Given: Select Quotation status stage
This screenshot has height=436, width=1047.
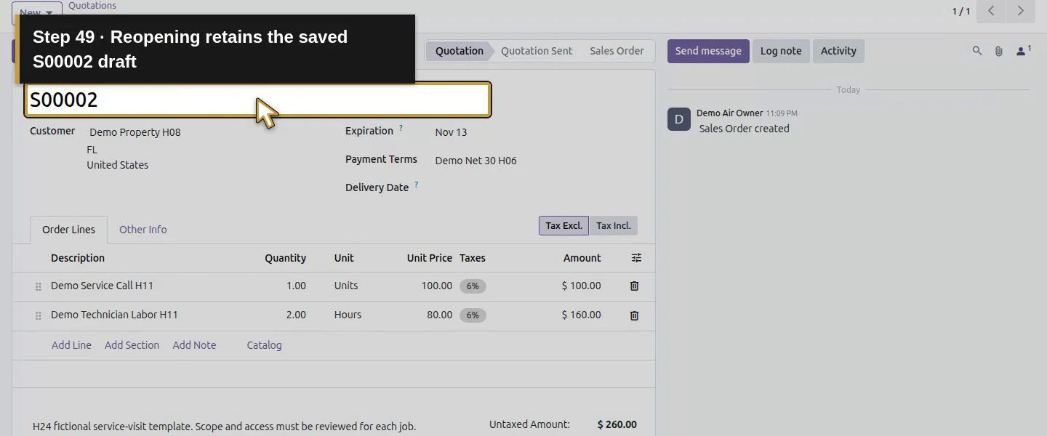Looking at the screenshot, I should click(x=460, y=51).
